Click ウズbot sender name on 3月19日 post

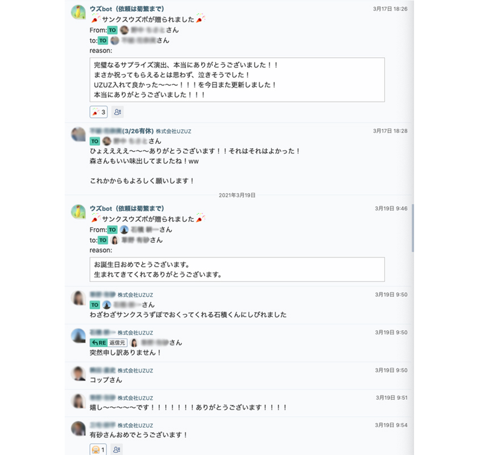pos(127,209)
